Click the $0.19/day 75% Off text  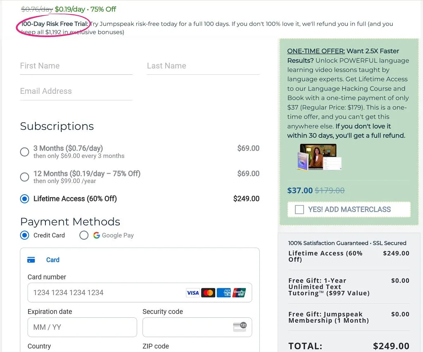[85, 9]
